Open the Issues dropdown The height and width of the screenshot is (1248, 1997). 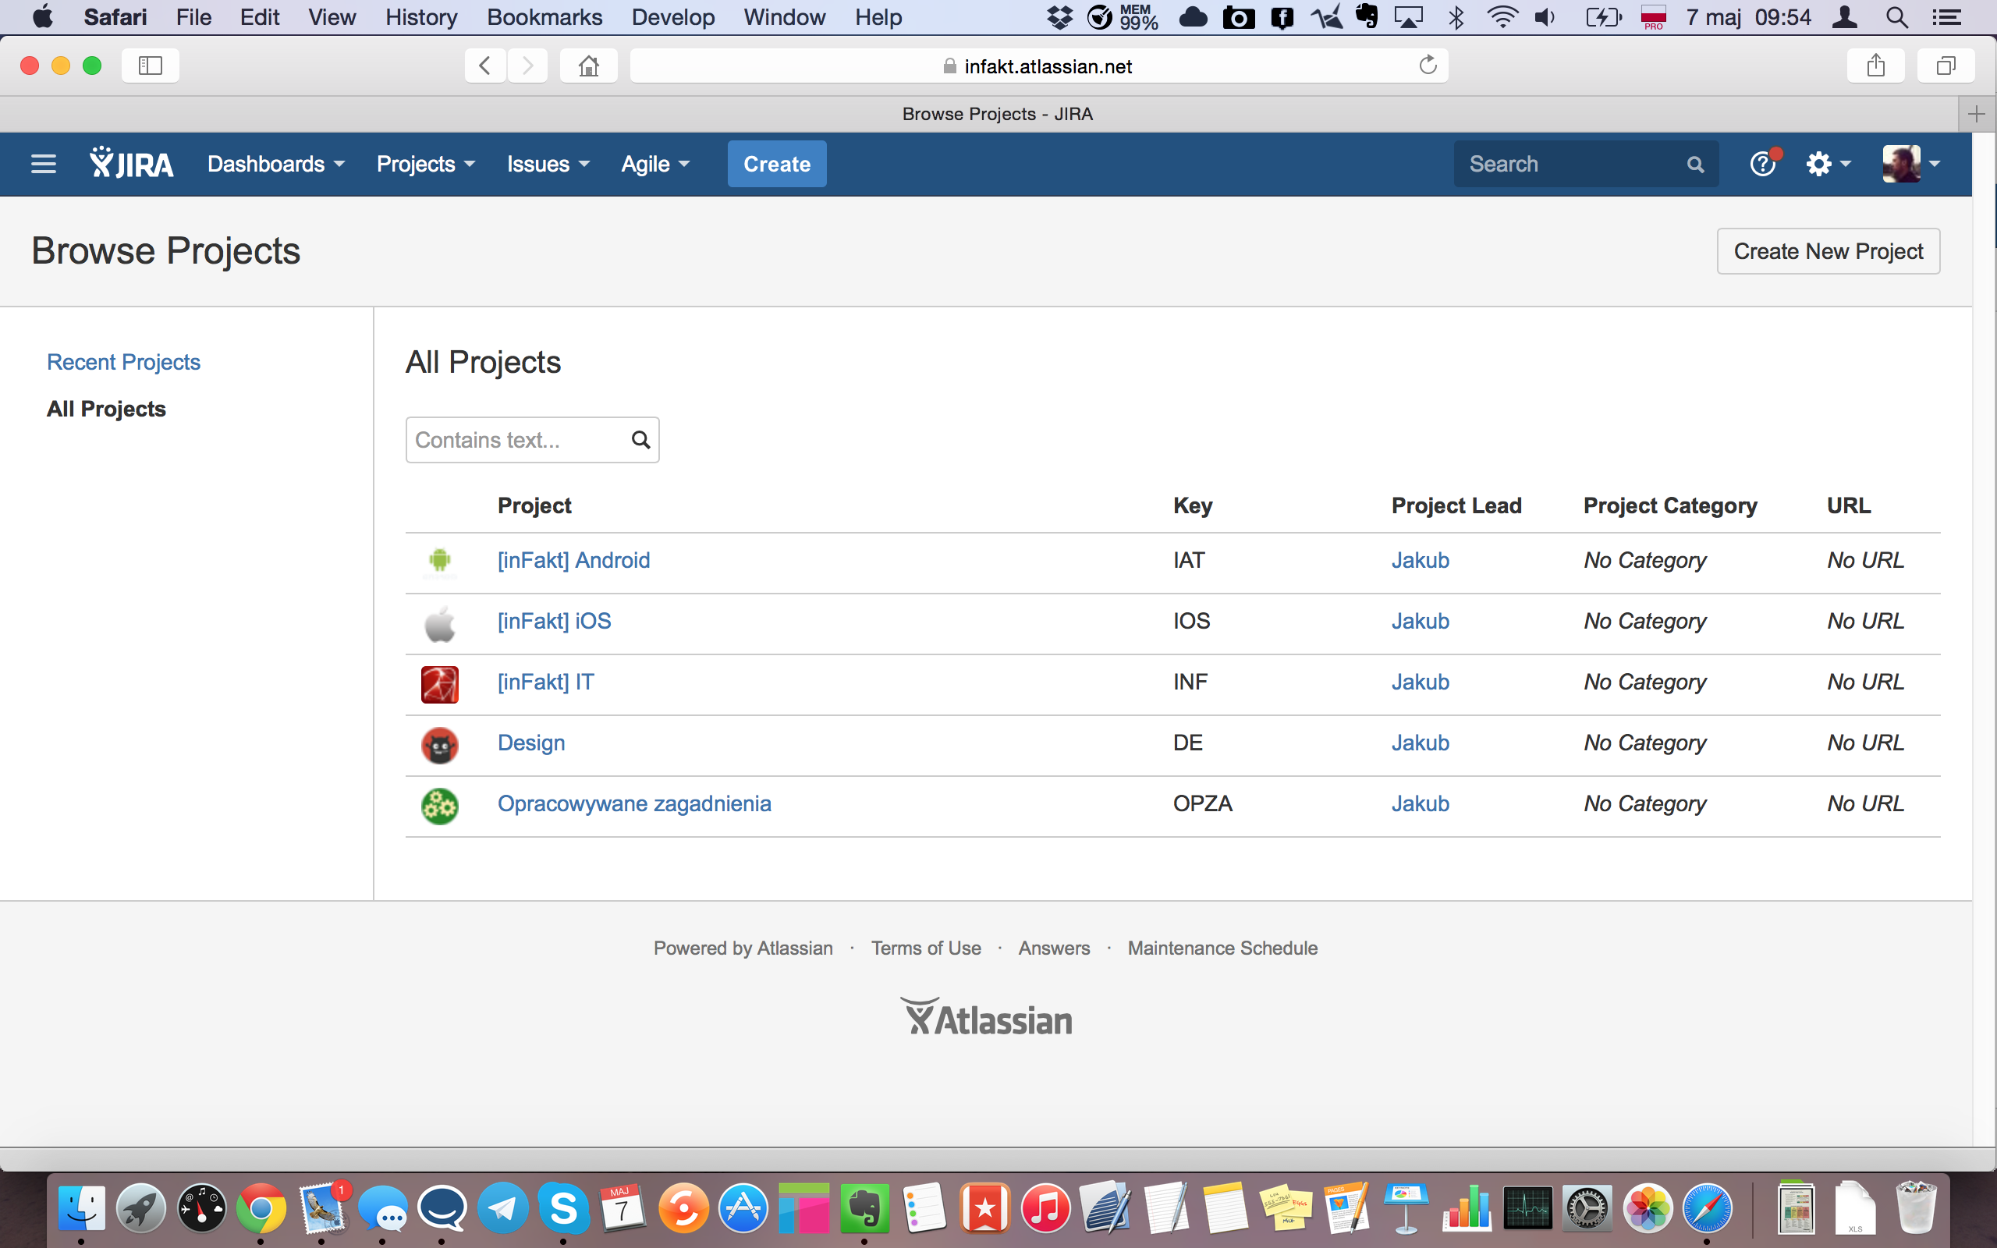coord(547,164)
